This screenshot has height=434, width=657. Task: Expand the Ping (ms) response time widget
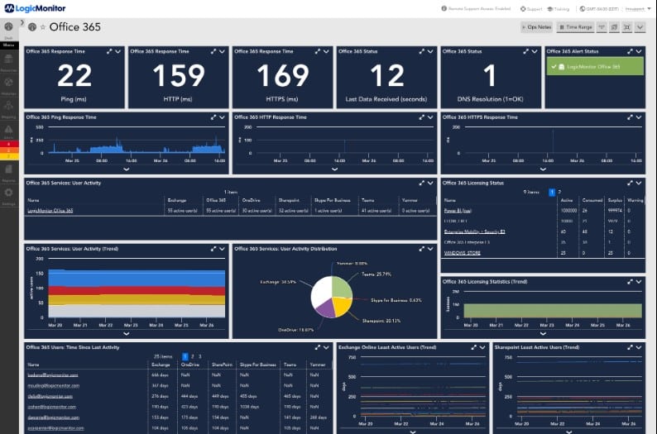[x=109, y=51]
